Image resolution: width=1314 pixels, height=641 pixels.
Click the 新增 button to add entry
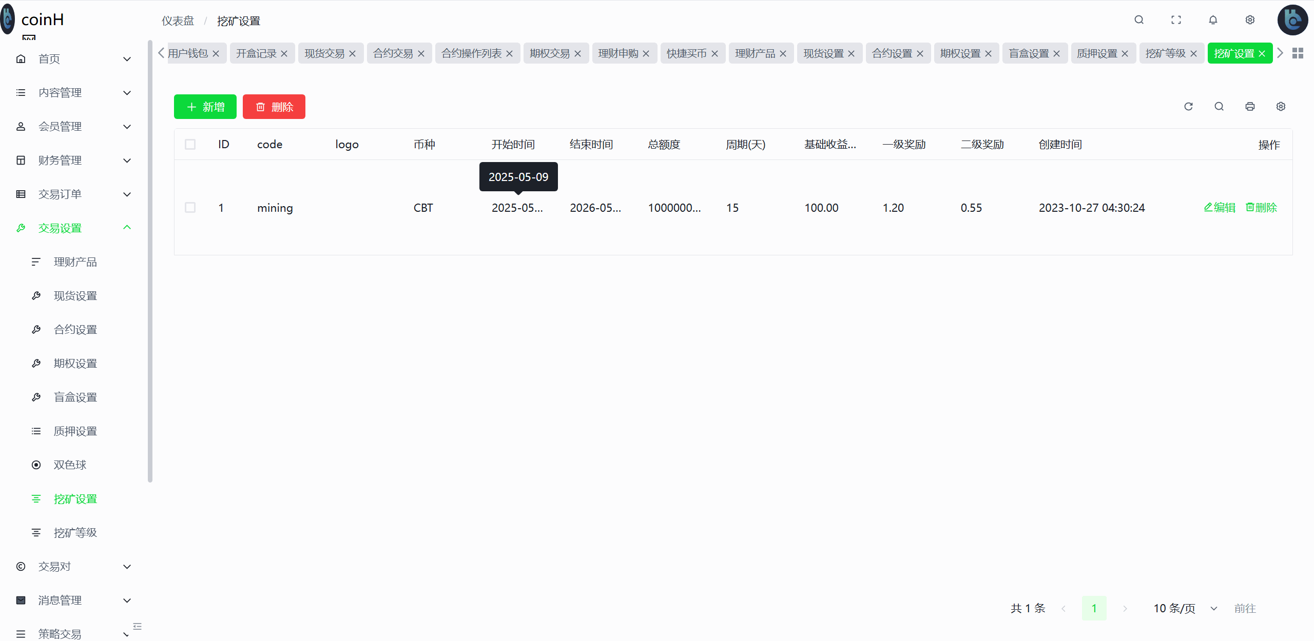205,106
